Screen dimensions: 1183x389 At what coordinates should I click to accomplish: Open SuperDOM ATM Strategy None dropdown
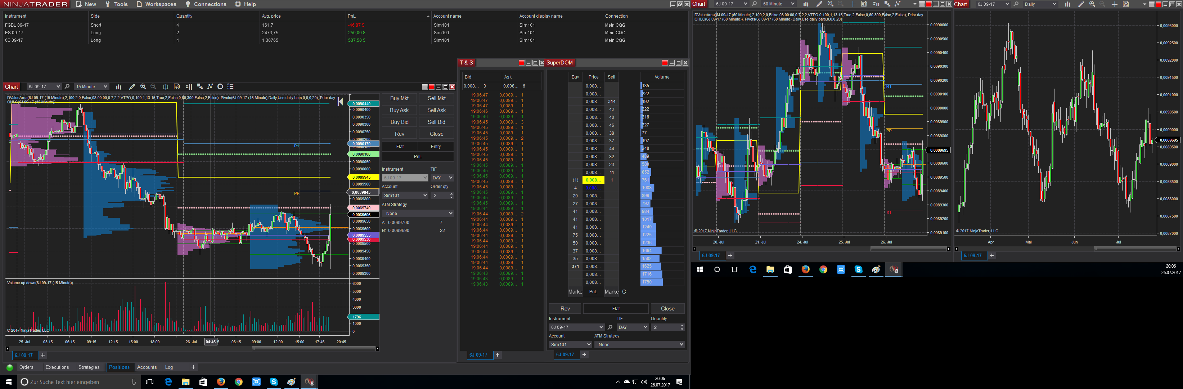coord(639,344)
